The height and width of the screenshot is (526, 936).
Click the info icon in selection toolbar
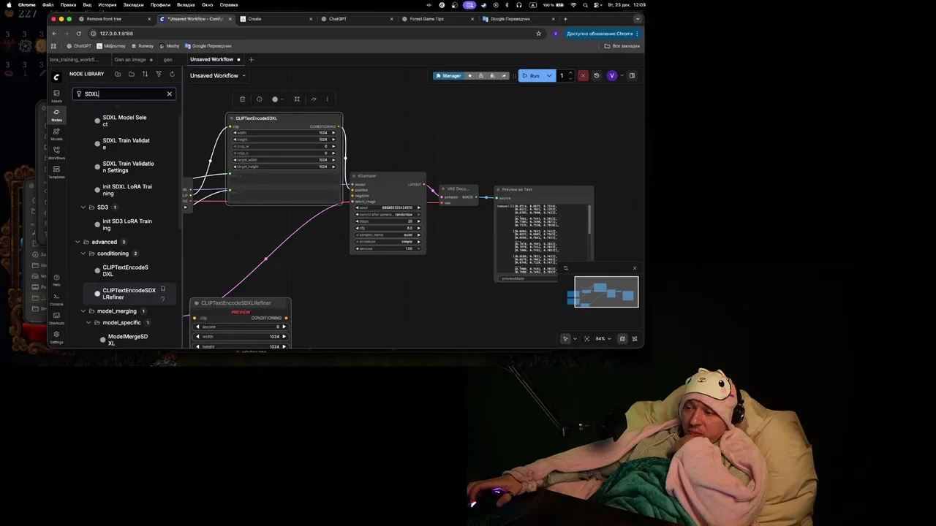point(259,99)
